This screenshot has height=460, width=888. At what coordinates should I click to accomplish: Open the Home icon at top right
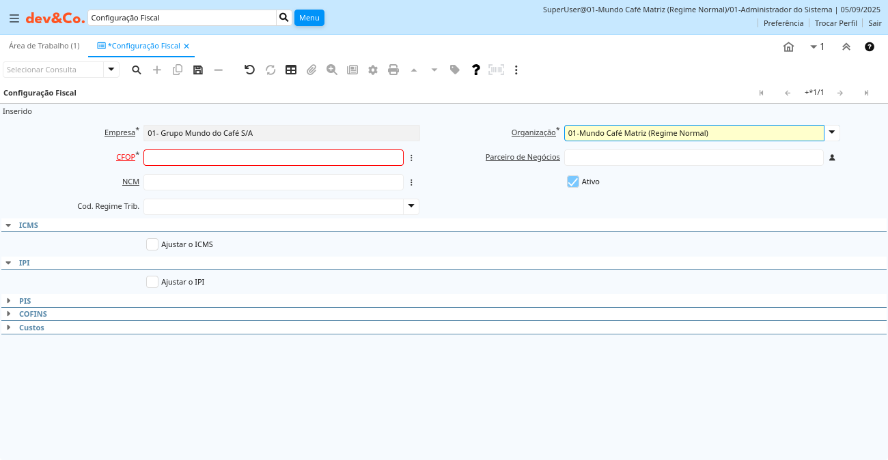tap(788, 46)
